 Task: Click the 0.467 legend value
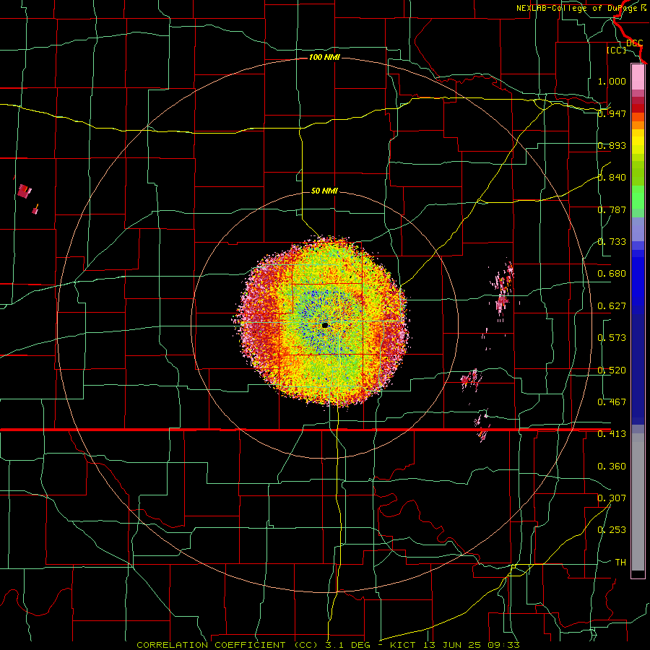pos(612,402)
